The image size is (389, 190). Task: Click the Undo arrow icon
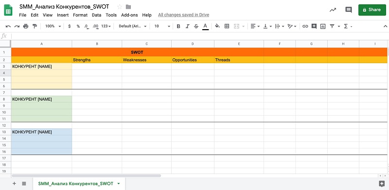8,26
